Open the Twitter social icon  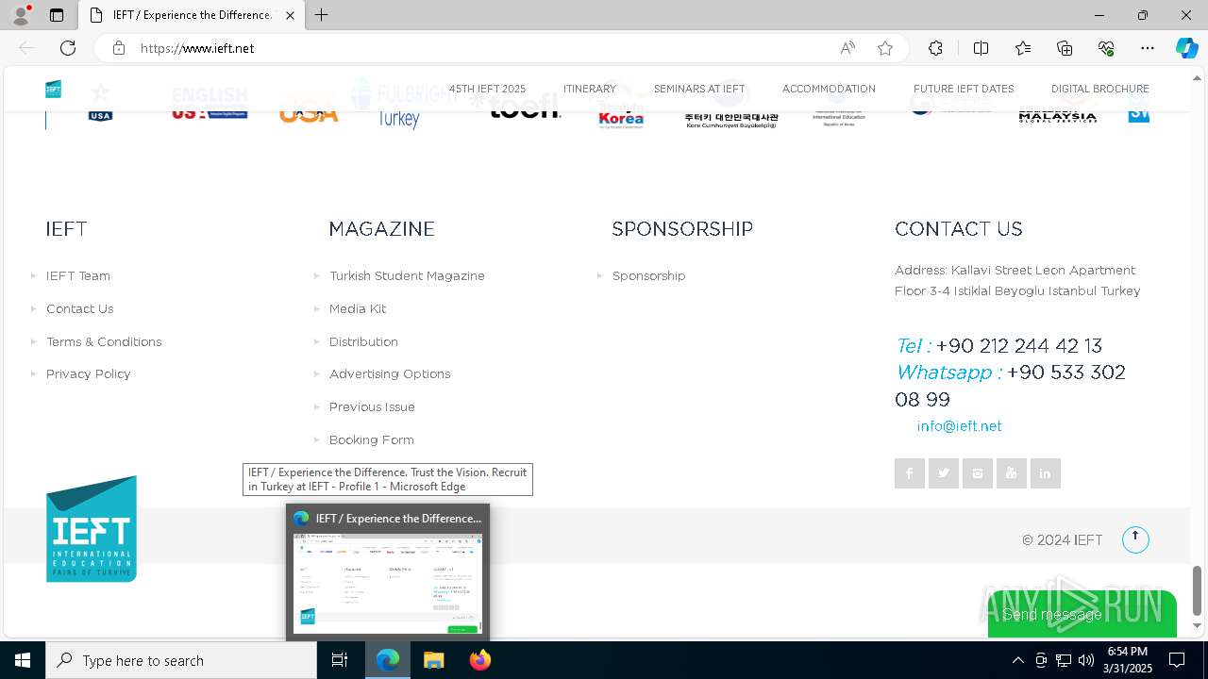click(944, 473)
